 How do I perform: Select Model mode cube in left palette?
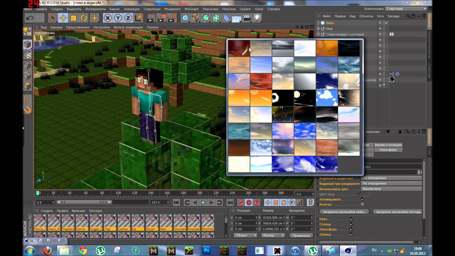tap(27, 44)
